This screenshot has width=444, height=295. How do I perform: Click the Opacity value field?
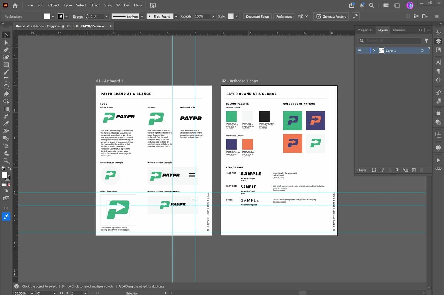click(x=202, y=16)
